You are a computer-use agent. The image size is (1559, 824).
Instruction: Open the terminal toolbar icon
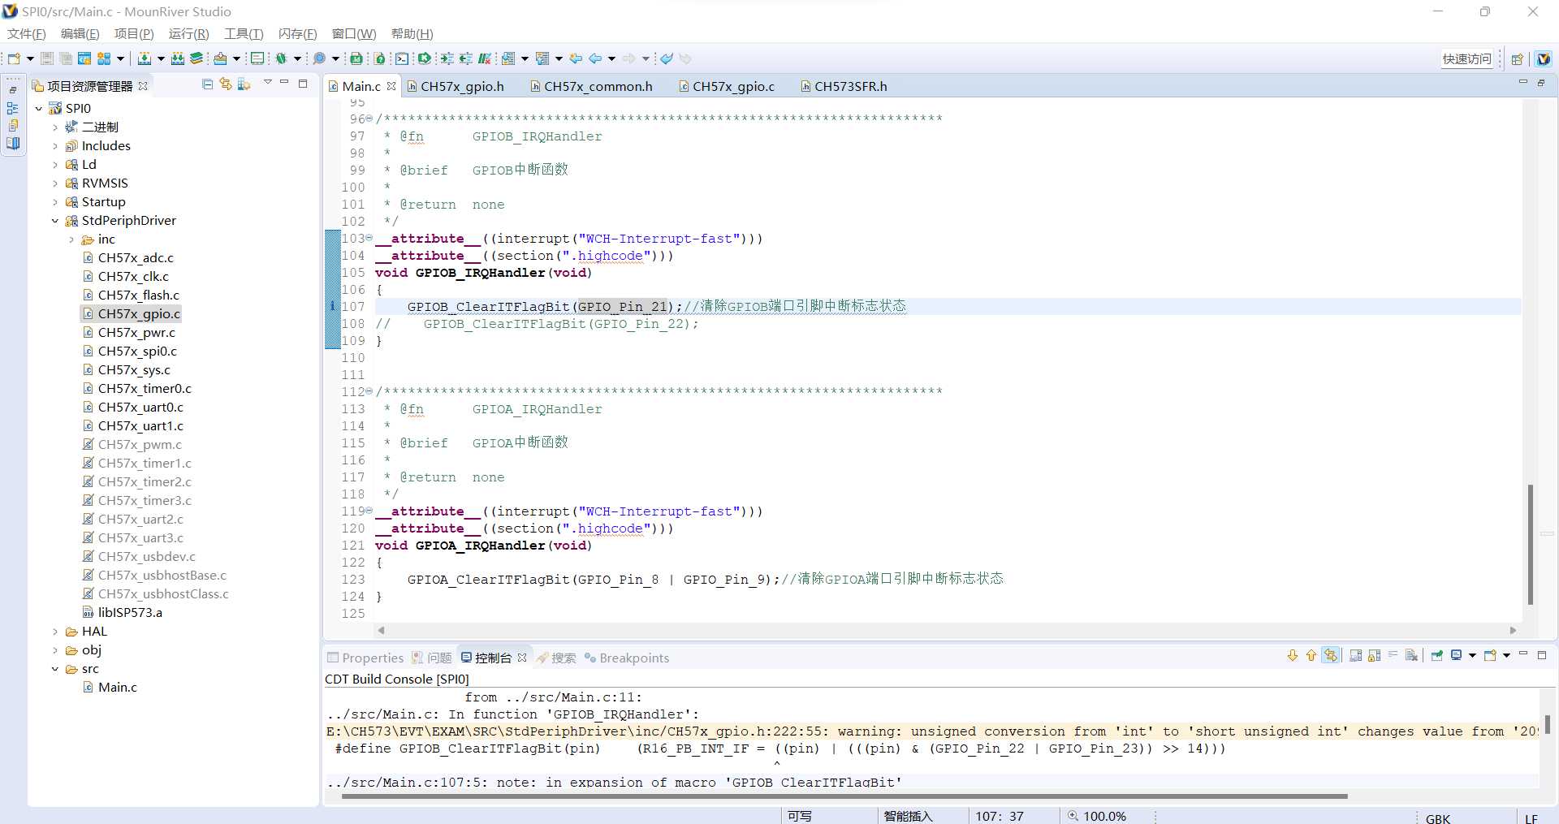pyautogui.click(x=402, y=58)
